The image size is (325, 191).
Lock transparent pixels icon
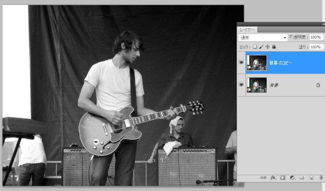click(x=255, y=47)
